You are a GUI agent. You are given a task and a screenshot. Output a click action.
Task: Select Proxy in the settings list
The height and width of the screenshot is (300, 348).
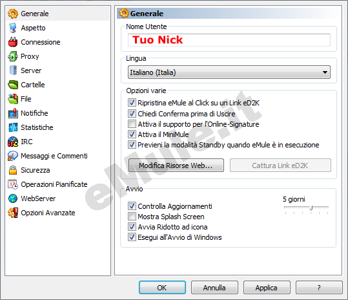click(x=30, y=56)
